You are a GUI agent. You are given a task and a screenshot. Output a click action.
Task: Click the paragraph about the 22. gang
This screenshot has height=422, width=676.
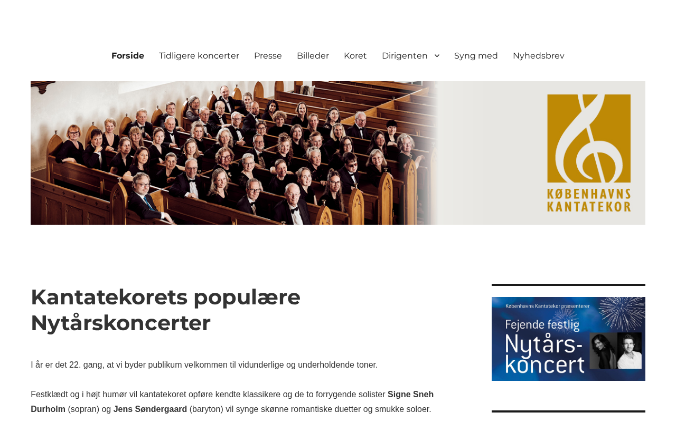click(204, 365)
